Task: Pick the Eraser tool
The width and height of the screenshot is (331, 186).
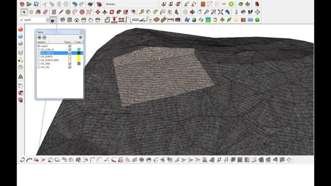Action: point(46,12)
